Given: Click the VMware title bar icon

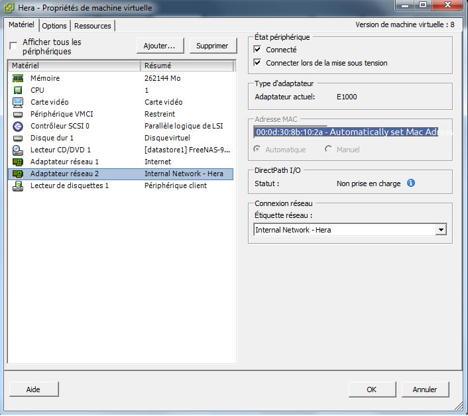Looking at the screenshot, I should (9, 8).
